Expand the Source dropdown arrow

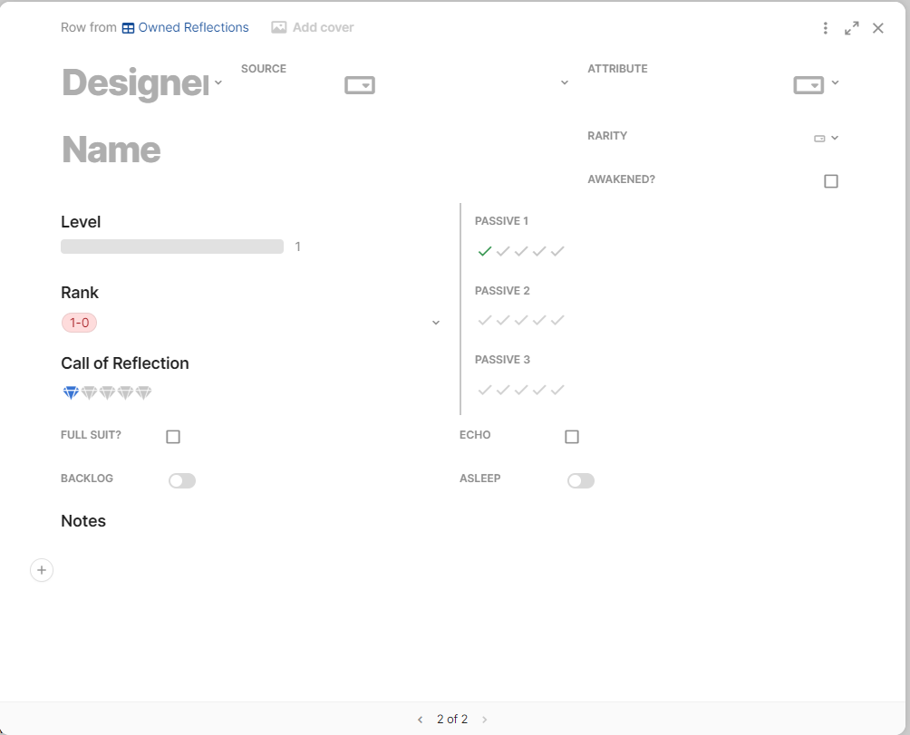click(564, 82)
